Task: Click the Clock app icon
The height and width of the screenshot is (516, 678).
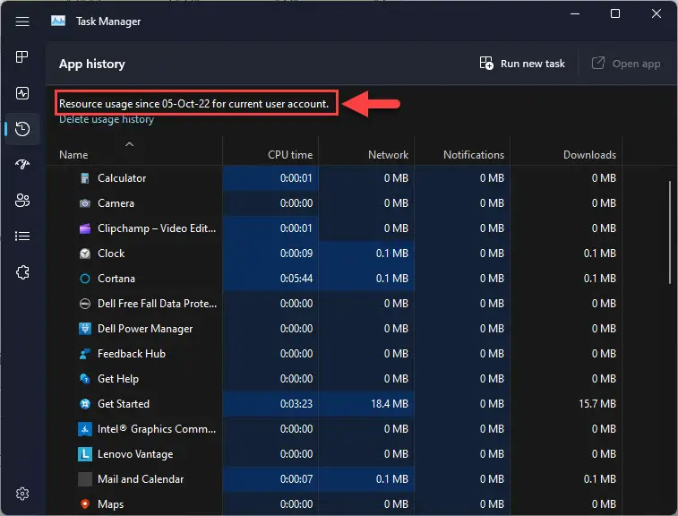Action: point(85,254)
